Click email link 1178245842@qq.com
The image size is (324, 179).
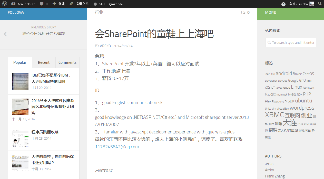(117, 147)
